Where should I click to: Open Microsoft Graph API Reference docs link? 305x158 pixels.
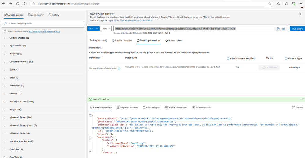click(44, 31)
